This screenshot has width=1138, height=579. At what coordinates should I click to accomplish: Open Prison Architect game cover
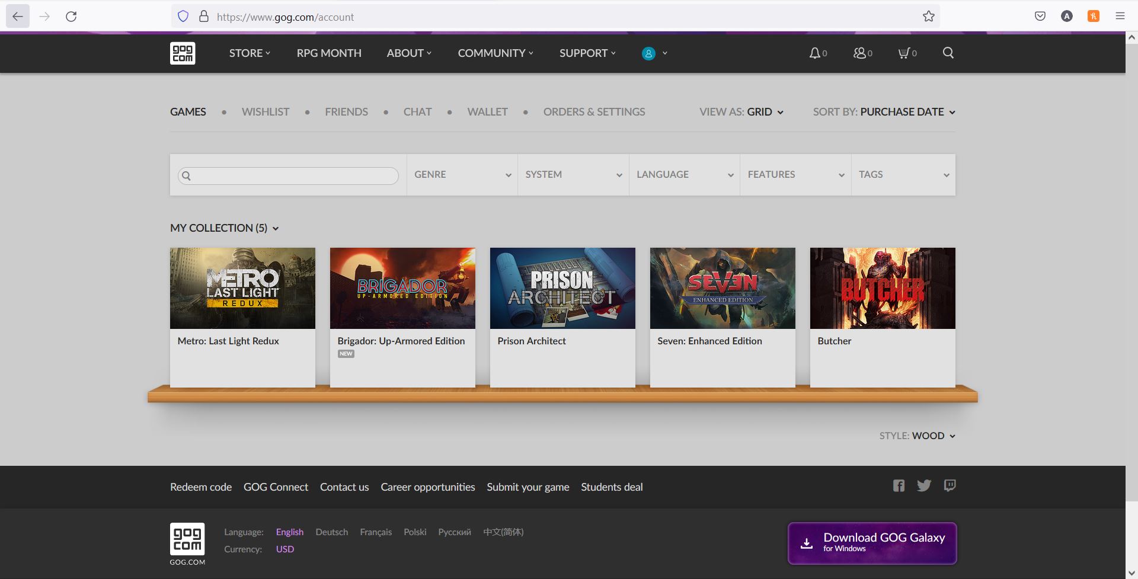[562, 288]
